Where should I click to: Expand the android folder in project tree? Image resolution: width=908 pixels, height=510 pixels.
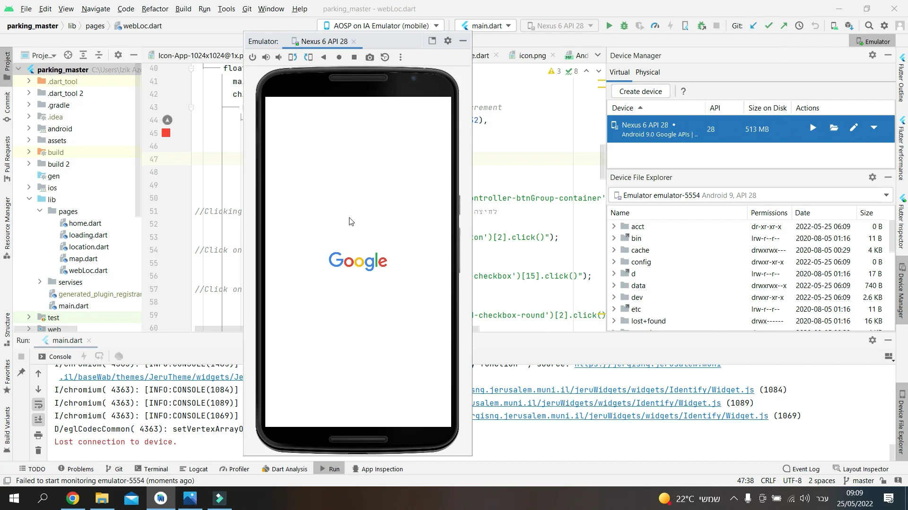[x=29, y=128]
